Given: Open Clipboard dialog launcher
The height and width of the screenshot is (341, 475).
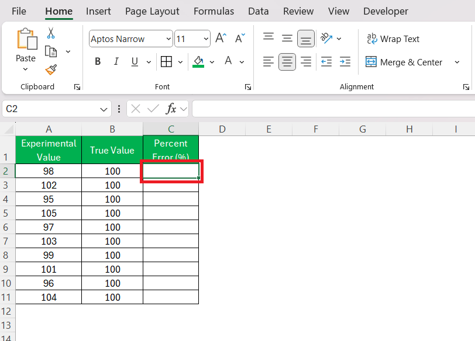Looking at the screenshot, I should click(77, 87).
